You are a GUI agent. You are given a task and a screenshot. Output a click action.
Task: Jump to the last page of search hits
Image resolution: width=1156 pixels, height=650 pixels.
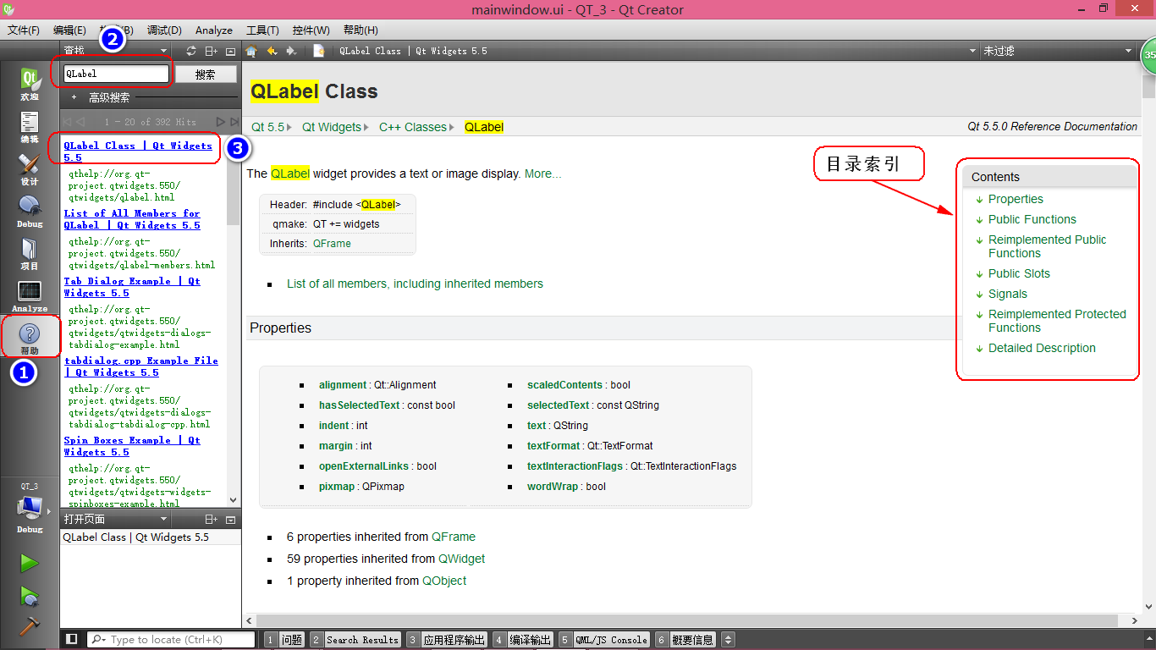(x=234, y=122)
